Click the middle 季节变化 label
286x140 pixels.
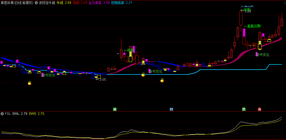tap(155, 71)
